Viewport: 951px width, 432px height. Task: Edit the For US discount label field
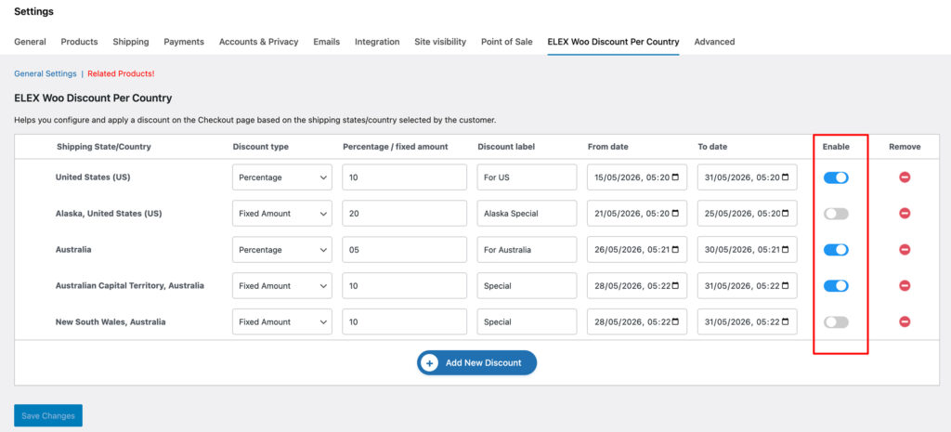pyautogui.click(x=527, y=177)
